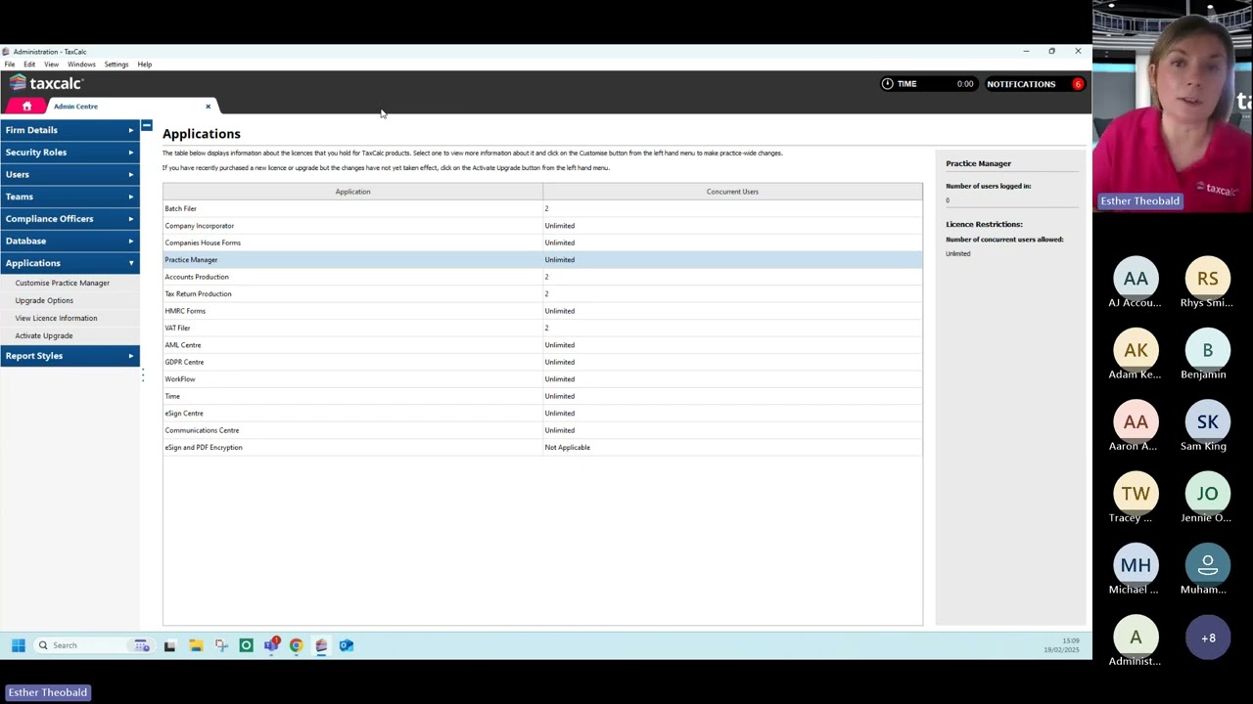Open the View menu

51,65
